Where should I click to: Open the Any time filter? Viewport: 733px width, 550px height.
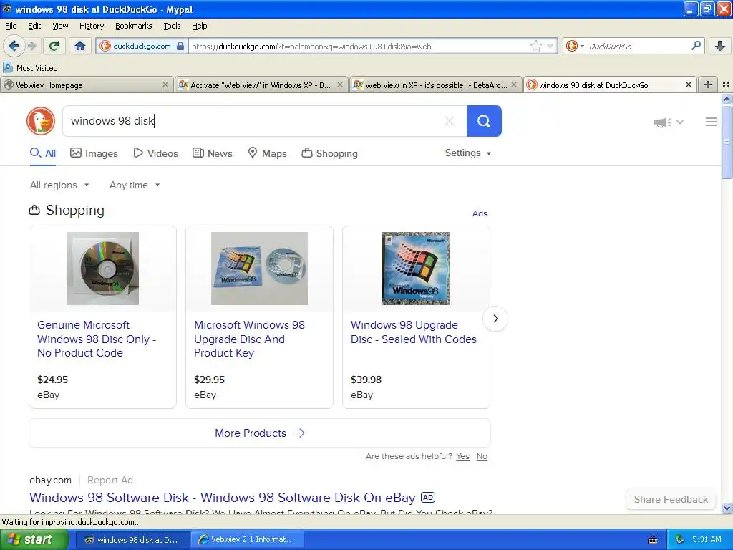pyautogui.click(x=135, y=185)
